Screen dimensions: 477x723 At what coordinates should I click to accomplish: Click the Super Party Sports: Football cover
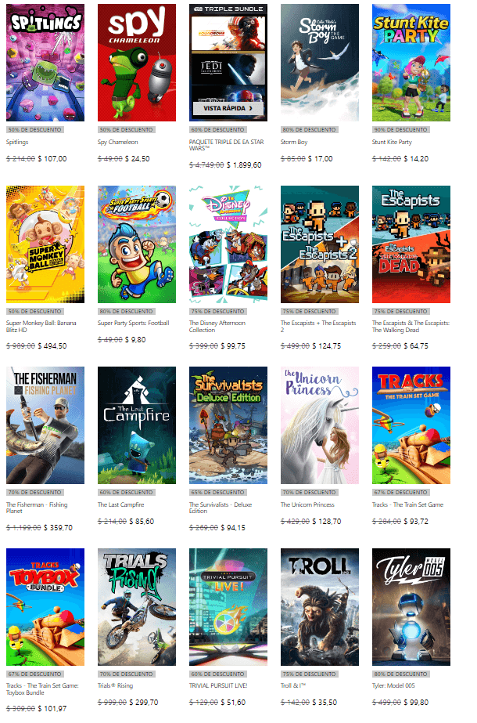click(x=137, y=244)
